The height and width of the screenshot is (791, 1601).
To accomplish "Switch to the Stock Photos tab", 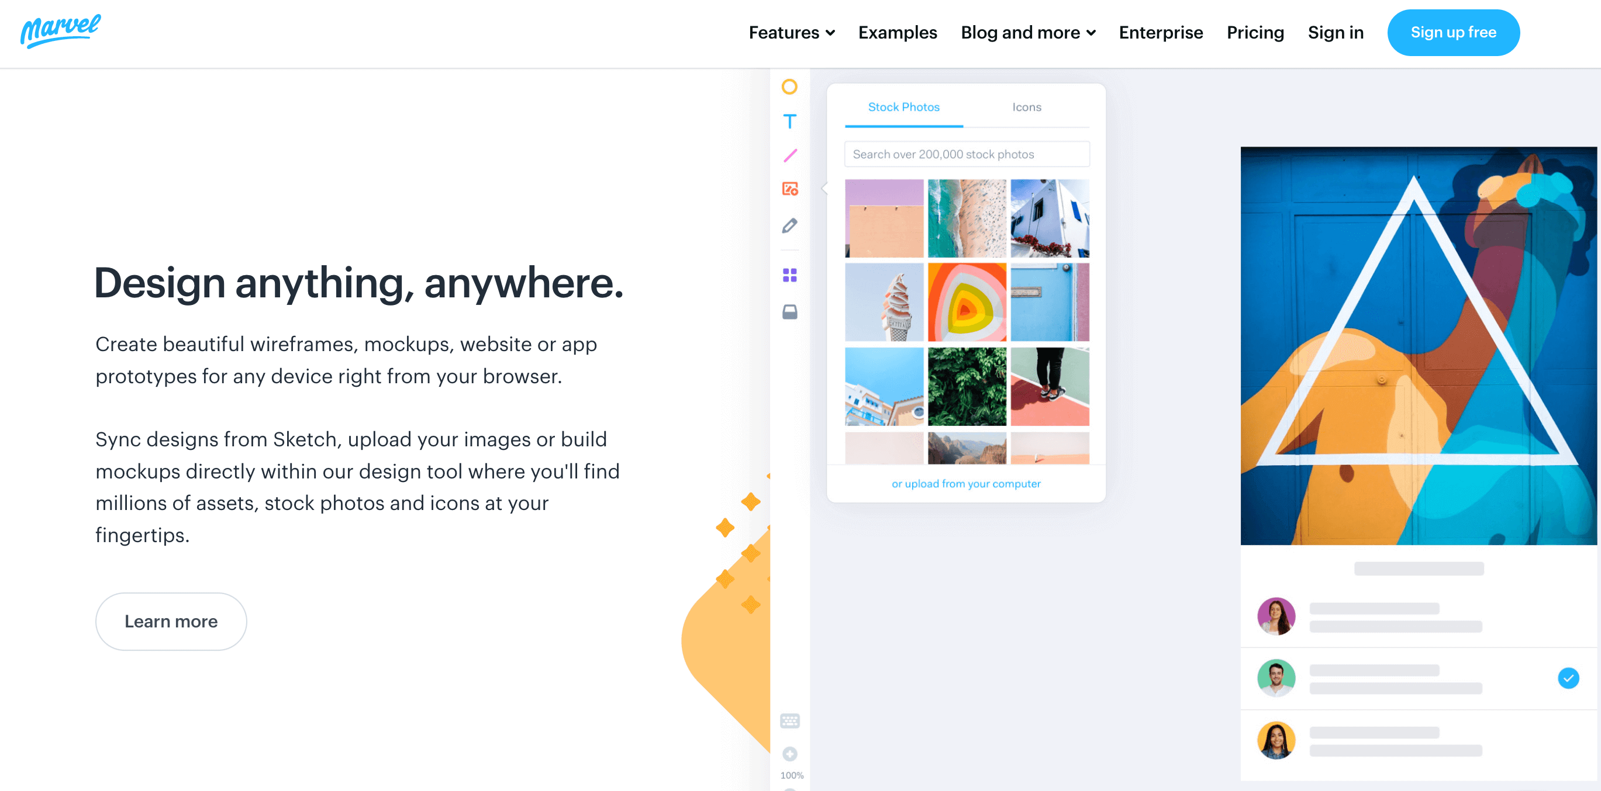I will 903,106.
